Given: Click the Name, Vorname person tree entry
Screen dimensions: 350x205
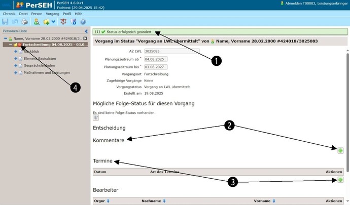Looking at the screenshot, I should tap(48, 38).
